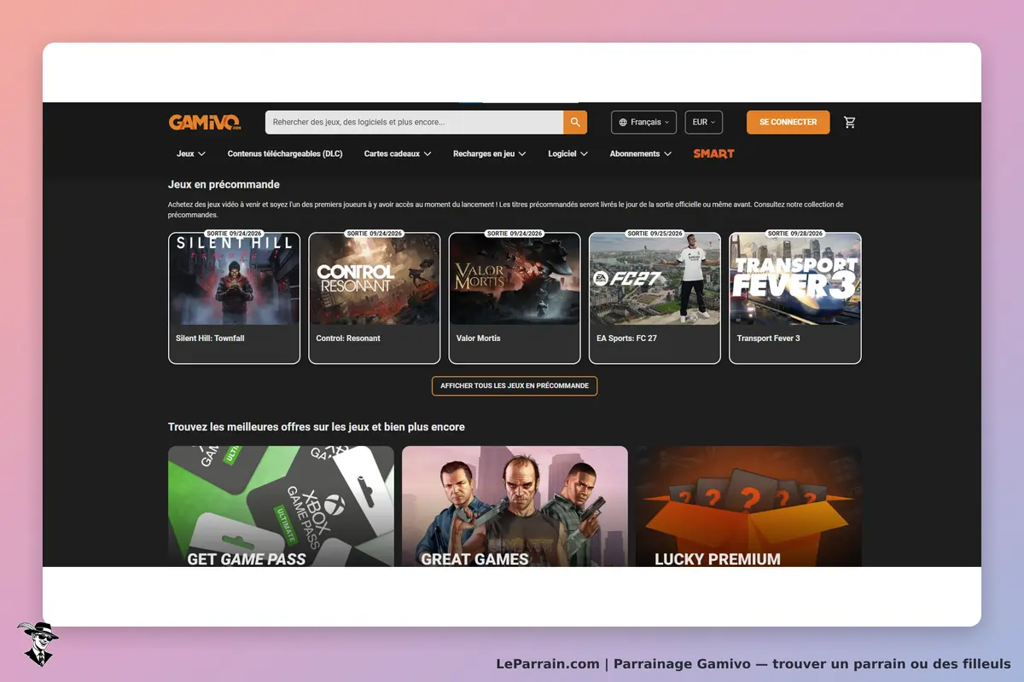The image size is (1024, 682).
Task: Click the SMART logo in the navigation bar
Action: (x=713, y=153)
